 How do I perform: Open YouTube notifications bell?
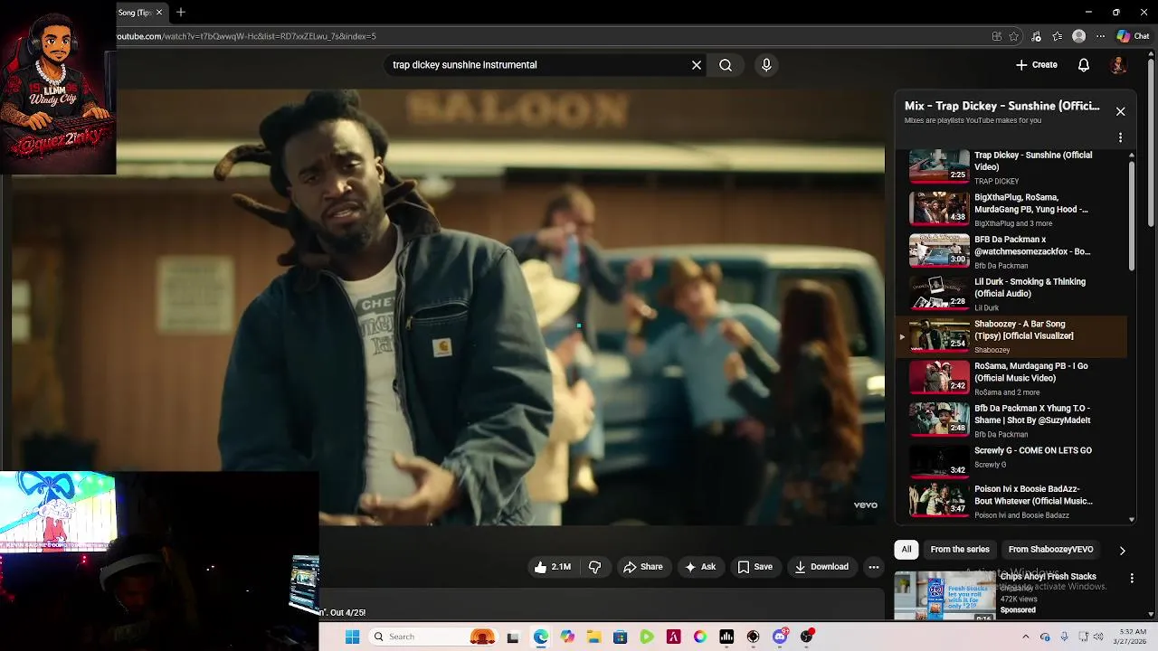(x=1084, y=65)
